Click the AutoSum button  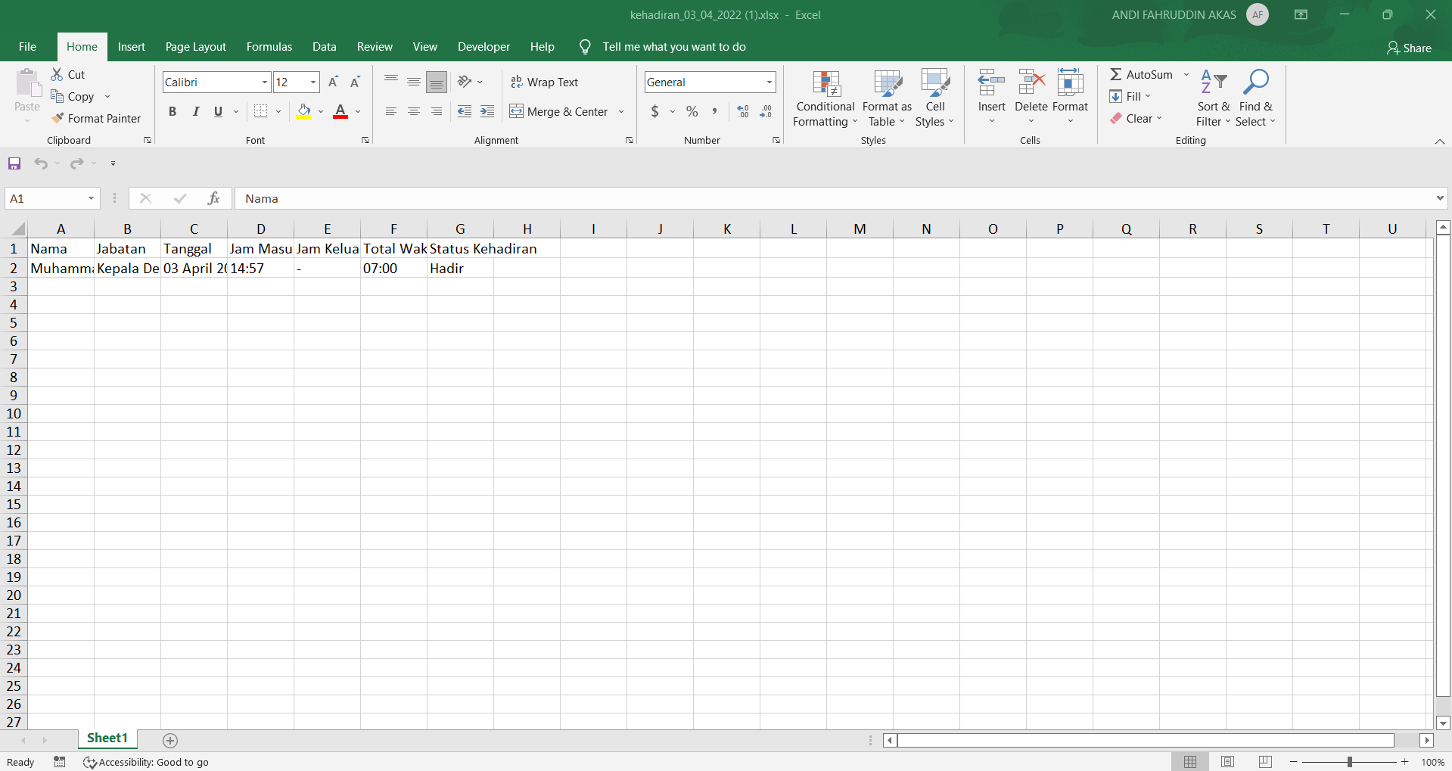[x=1141, y=74]
